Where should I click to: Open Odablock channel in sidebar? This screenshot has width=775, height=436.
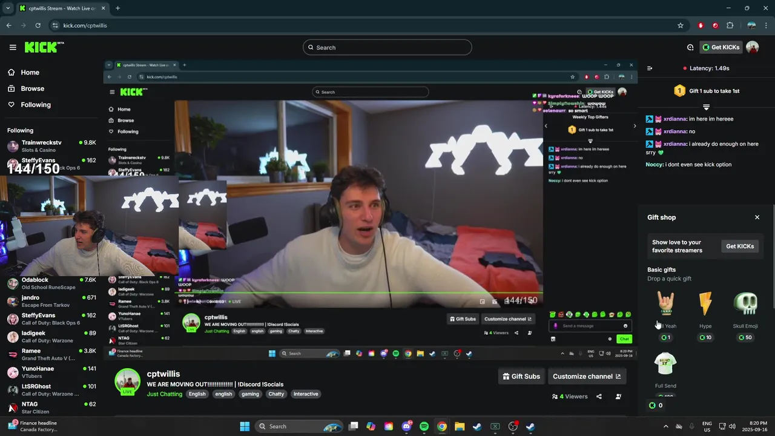click(51, 283)
